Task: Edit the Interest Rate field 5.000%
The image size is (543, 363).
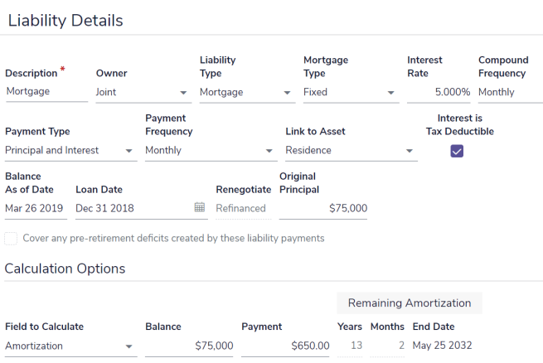Action: click(439, 92)
